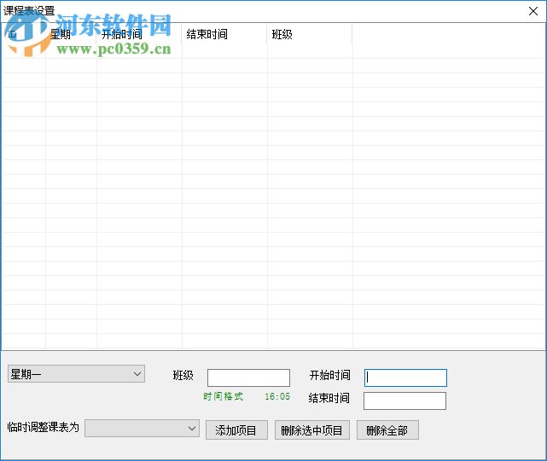Click the 16:05 time format example
547x461 pixels.
click(277, 396)
